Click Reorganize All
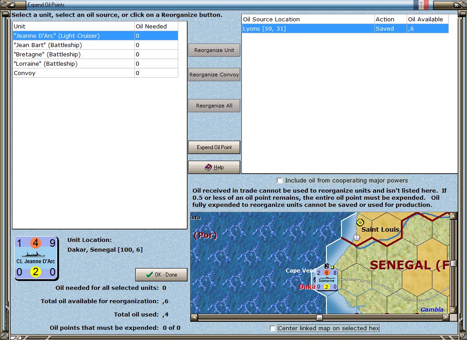Viewport: 467px width, 340px height. pyautogui.click(x=214, y=106)
